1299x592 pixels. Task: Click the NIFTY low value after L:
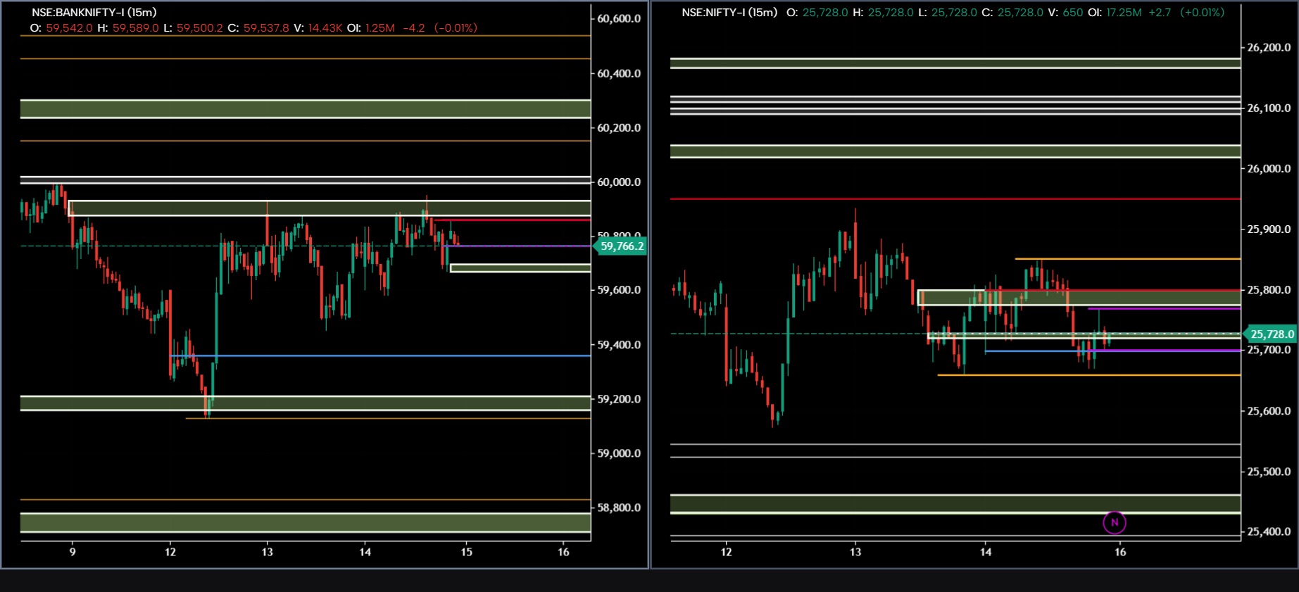click(x=954, y=13)
